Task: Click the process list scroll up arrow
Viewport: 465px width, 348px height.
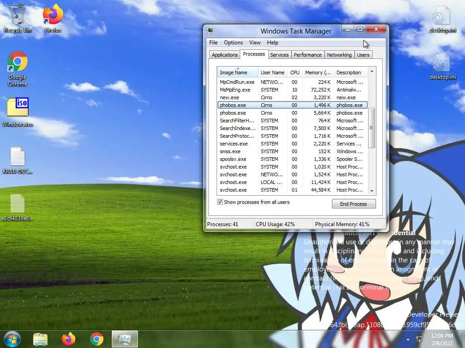Action: click(372, 71)
